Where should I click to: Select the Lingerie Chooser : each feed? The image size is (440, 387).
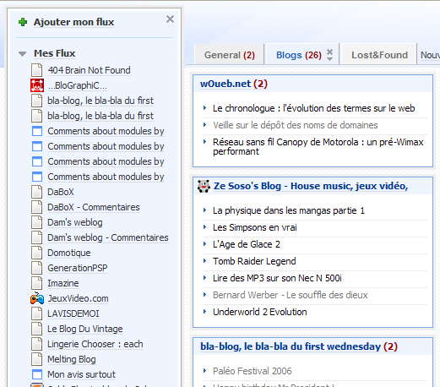(95, 344)
